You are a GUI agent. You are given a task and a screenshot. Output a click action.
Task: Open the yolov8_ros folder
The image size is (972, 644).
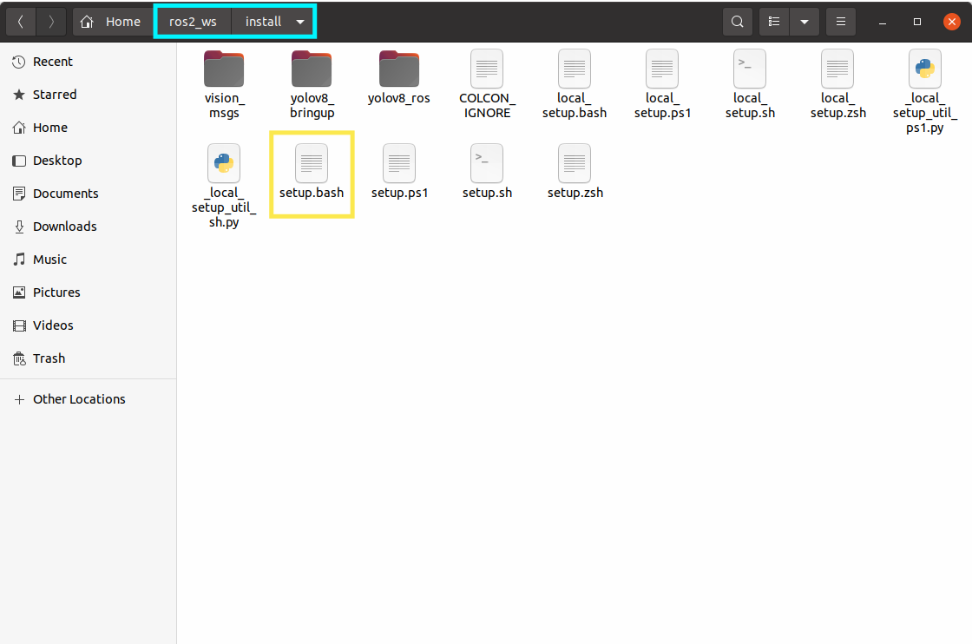pos(398,78)
